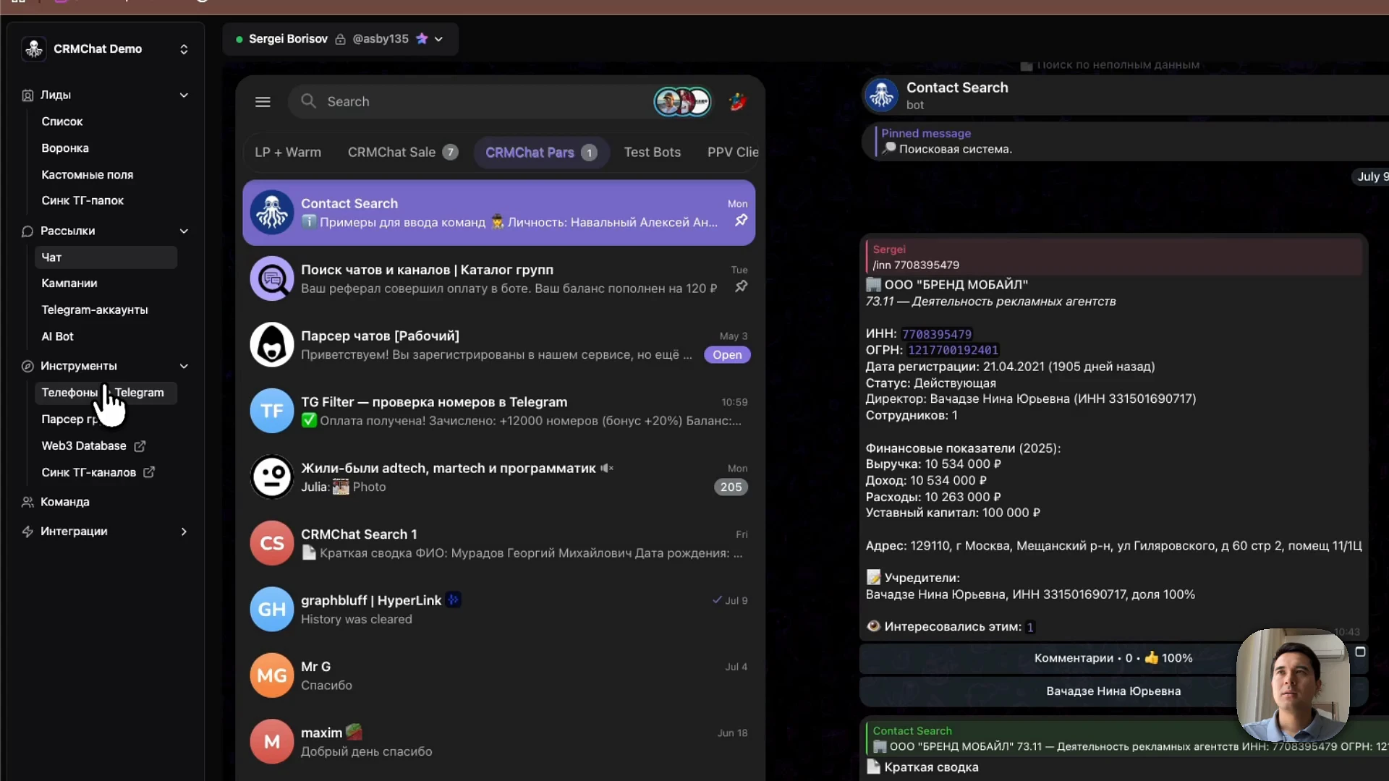The height and width of the screenshot is (781, 1389).
Task: Click the CRMChat Demo octopus logo
Action: tap(34, 49)
